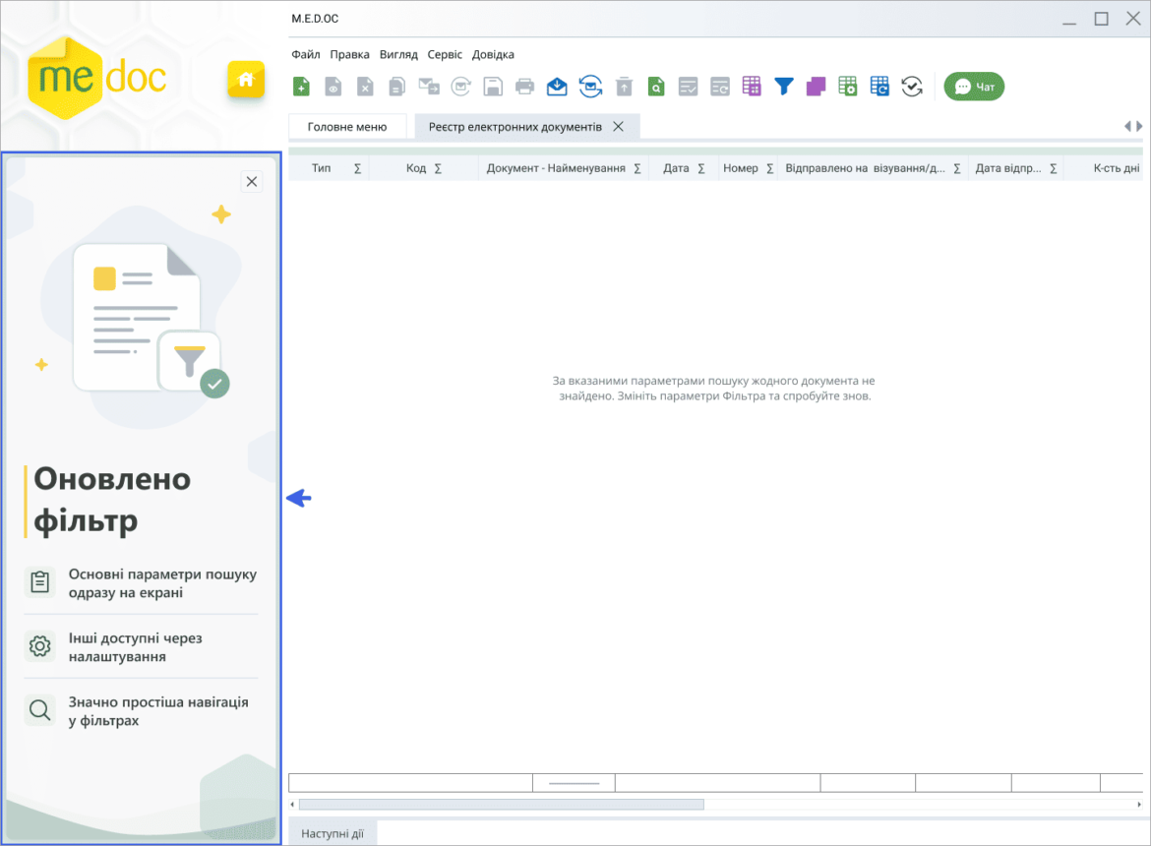Click the greyed circular resend mail icon

461,87
